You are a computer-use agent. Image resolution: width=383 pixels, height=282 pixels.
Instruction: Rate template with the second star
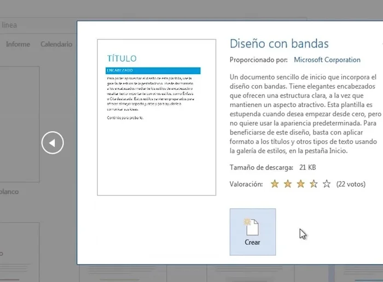(288, 184)
